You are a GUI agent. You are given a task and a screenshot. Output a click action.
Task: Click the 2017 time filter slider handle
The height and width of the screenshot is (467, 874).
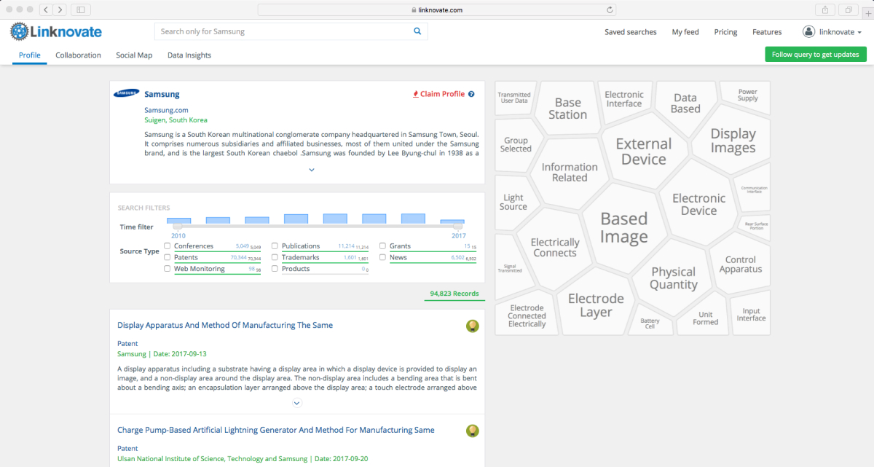[x=458, y=227]
